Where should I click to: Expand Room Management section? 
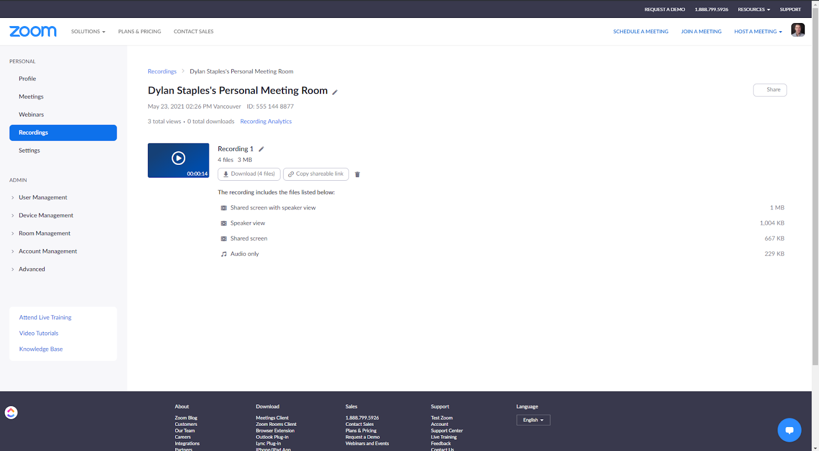pyautogui.click(x=45, y=233)
